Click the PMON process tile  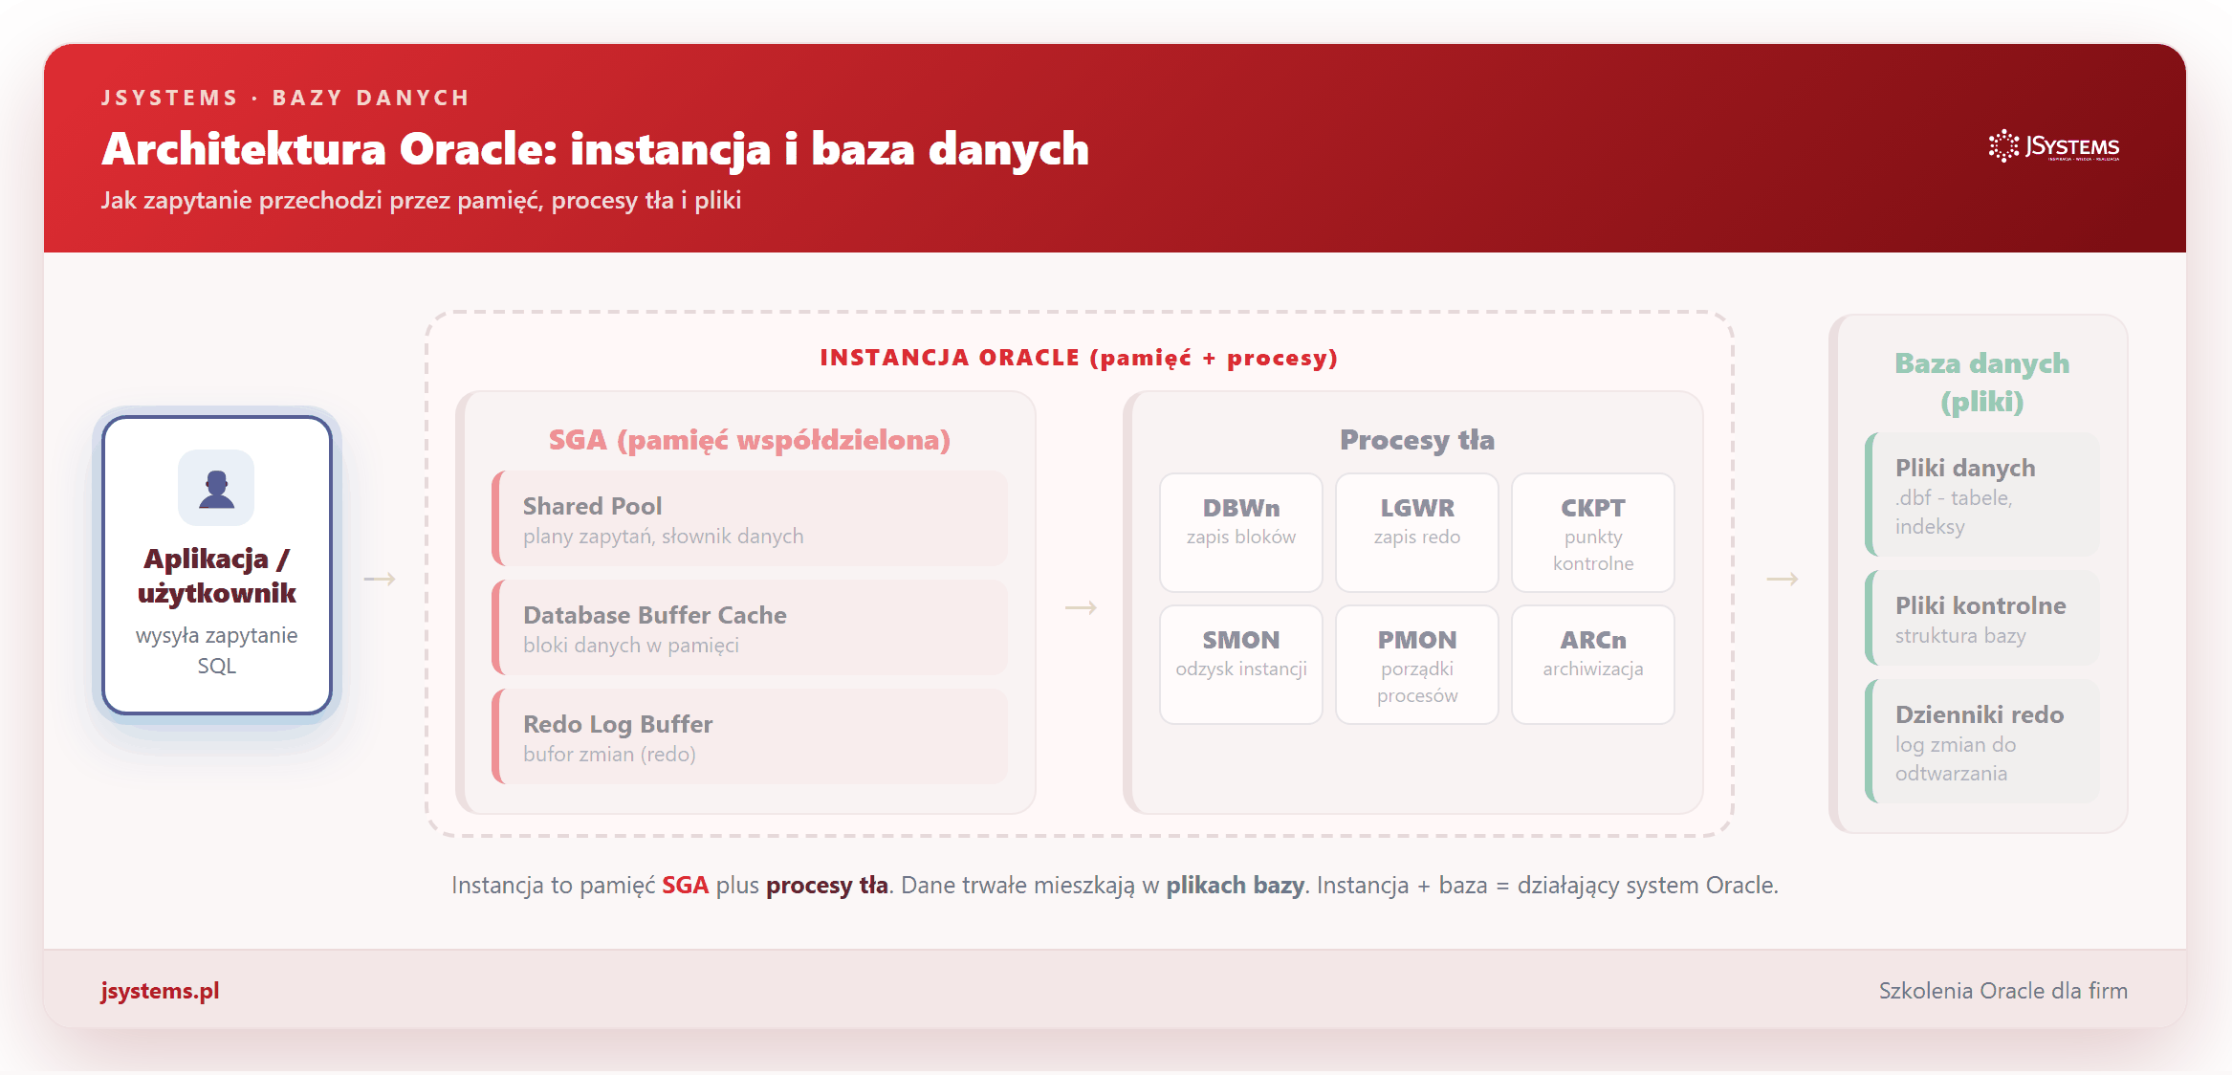click(x=1417, y=665)
